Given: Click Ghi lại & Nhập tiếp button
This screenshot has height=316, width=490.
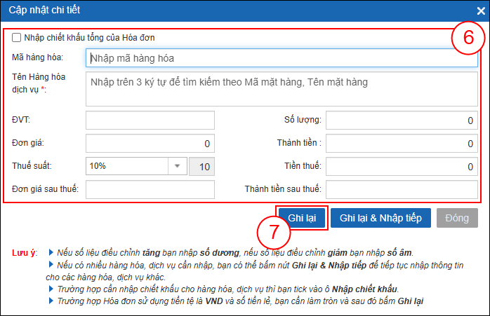Looking at the screenshot, I should point(380,218).
